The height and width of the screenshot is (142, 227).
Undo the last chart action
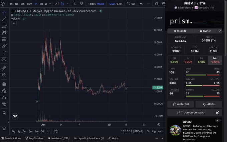[x=141, y=4]
